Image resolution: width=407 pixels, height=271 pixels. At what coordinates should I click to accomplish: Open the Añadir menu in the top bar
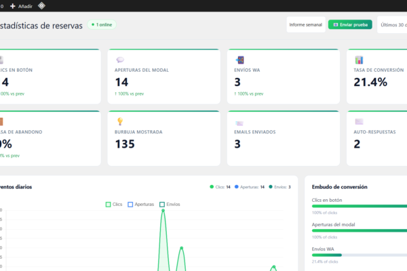click(21, 6)
